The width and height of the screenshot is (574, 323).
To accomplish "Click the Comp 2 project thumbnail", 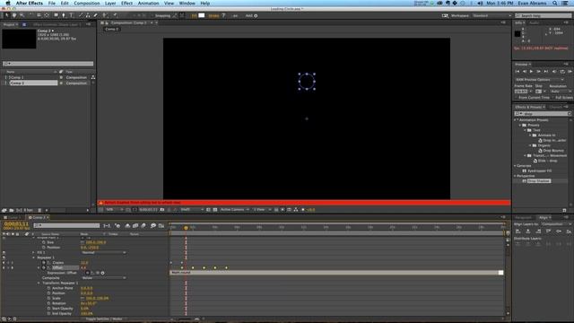I will (x=19, y=39).
